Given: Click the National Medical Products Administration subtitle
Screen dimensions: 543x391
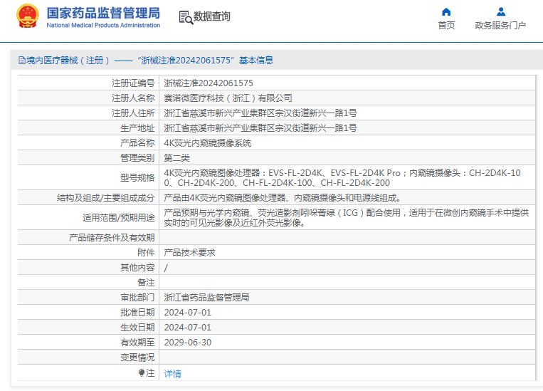Looking at the screenshot, I should [103, 25].
